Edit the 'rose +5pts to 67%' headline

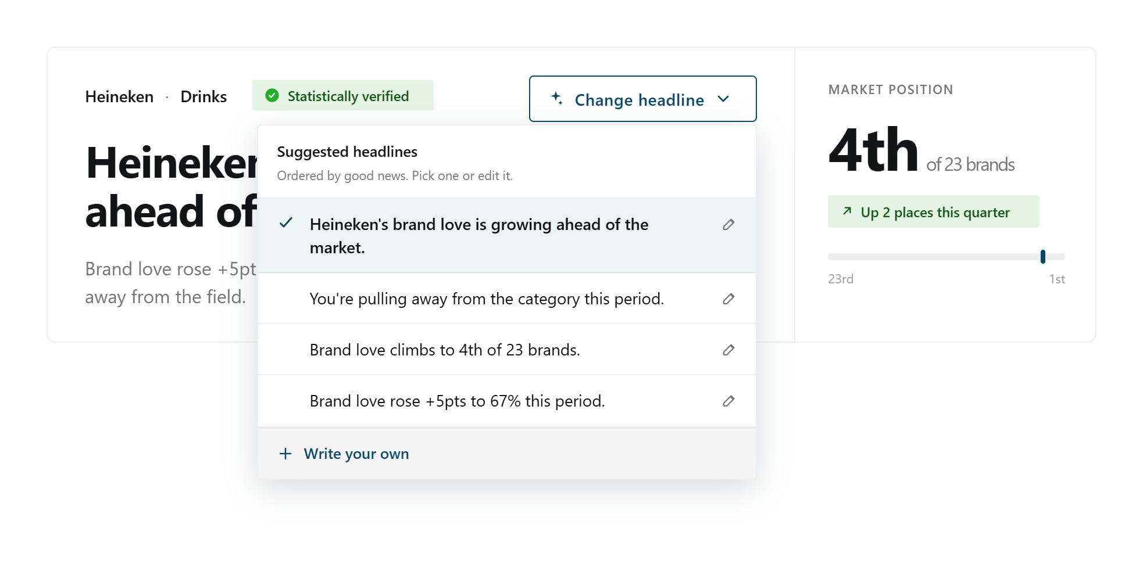tap(728, 401)
